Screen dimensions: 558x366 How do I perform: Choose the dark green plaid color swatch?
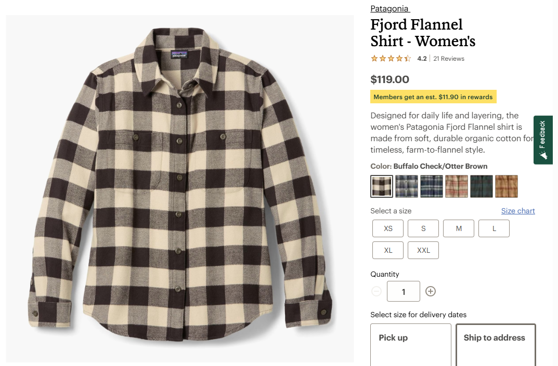tap(482, 186)
